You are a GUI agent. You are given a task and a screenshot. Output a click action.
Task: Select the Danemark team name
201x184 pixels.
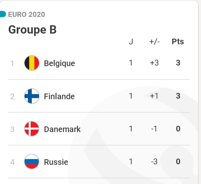62,129
